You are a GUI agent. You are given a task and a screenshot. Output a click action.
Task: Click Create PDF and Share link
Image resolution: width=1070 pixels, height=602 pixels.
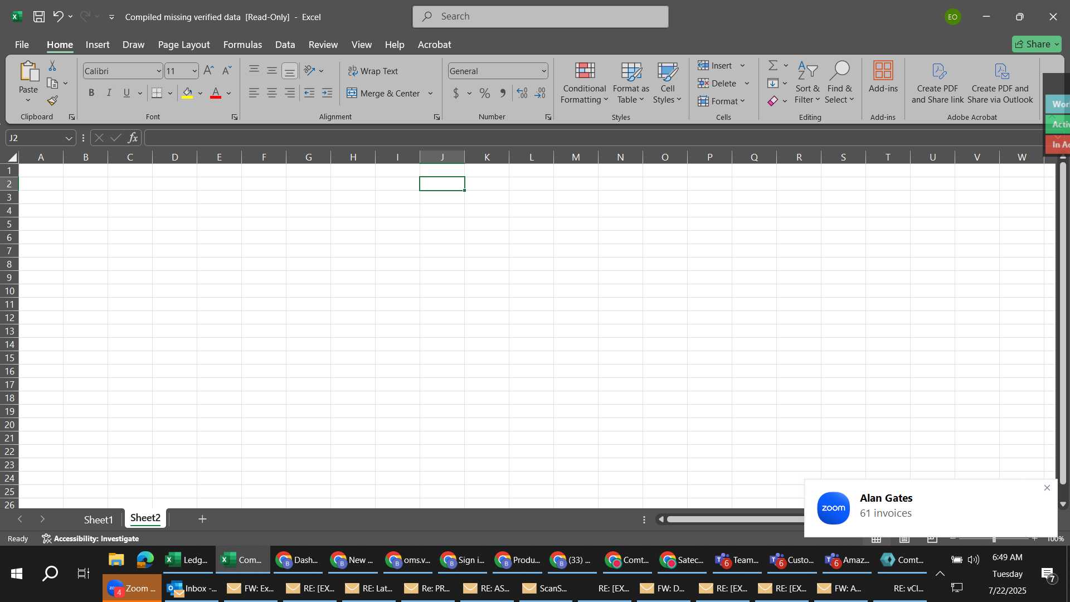pyautogui.click(x=938, y=82)
